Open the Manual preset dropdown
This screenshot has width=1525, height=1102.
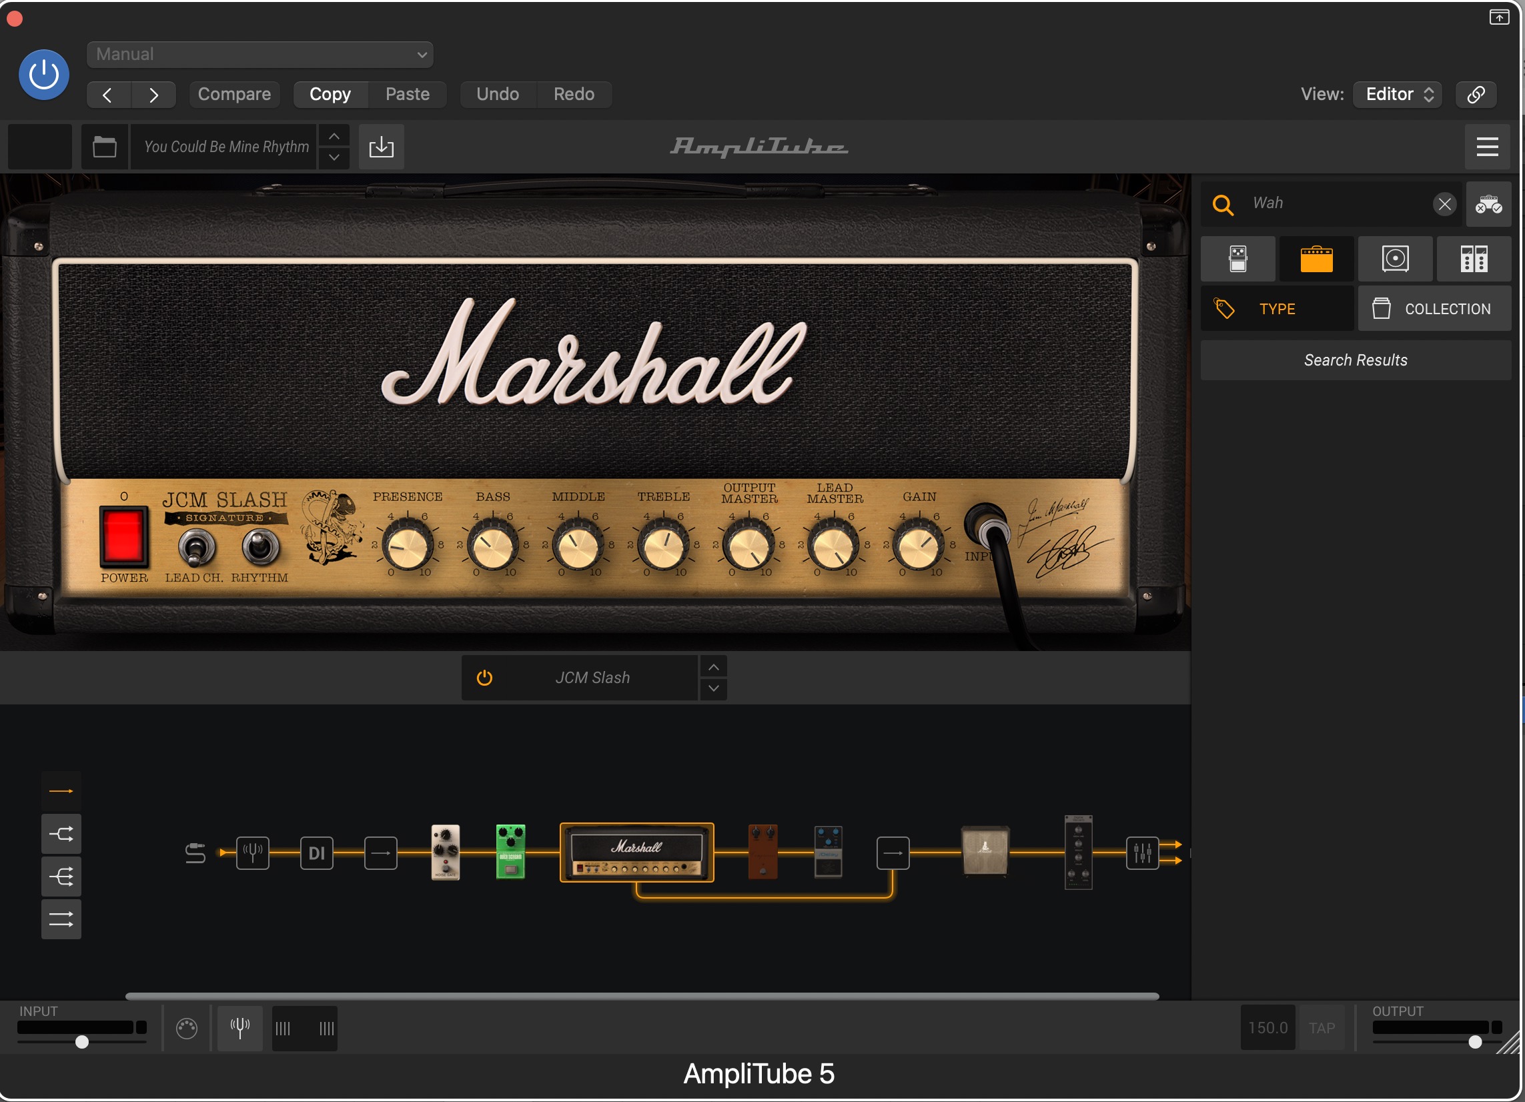(x=260, y=55)
